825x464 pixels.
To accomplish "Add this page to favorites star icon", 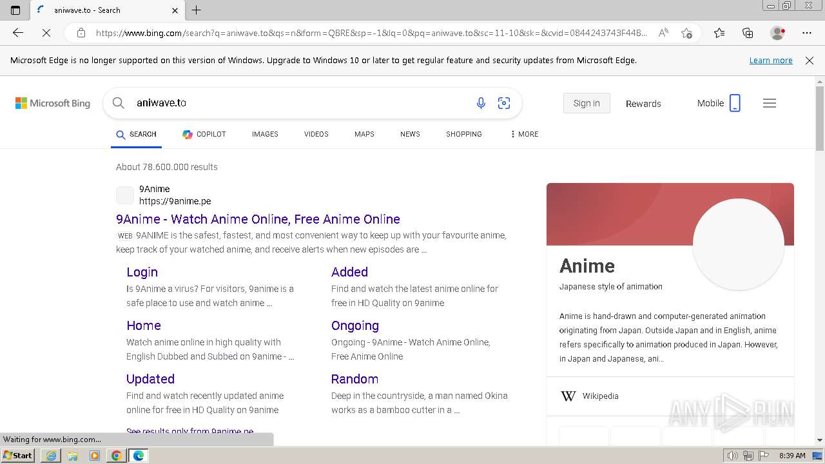I will [x=686, y=33].
